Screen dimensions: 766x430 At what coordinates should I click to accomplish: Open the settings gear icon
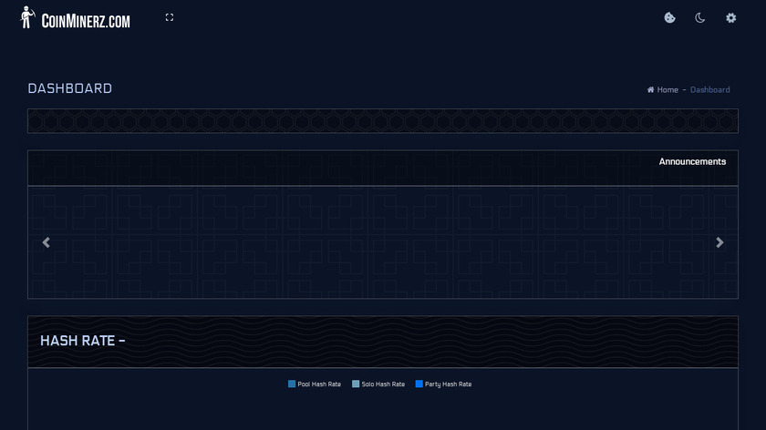(730, 18)
